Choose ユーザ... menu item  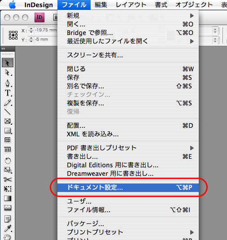pyautogui.click(x=128, y=201)
